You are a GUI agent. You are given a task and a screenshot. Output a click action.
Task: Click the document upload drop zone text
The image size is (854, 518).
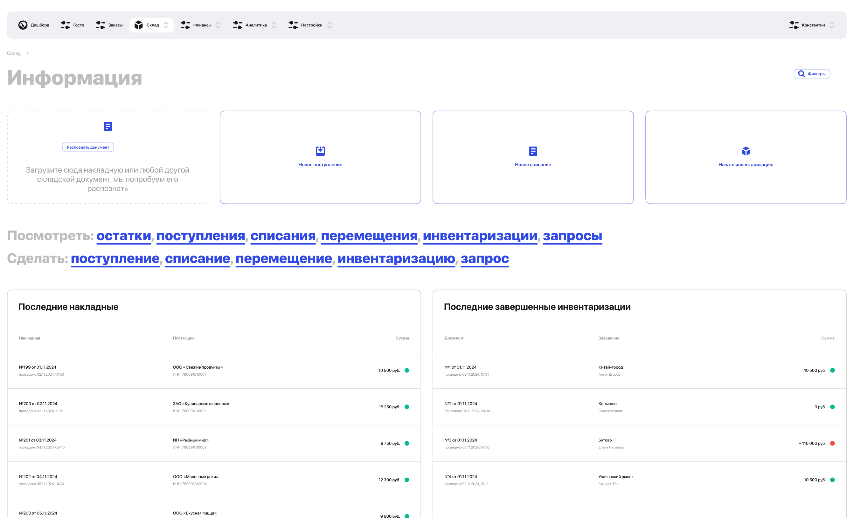click(108, 179)
